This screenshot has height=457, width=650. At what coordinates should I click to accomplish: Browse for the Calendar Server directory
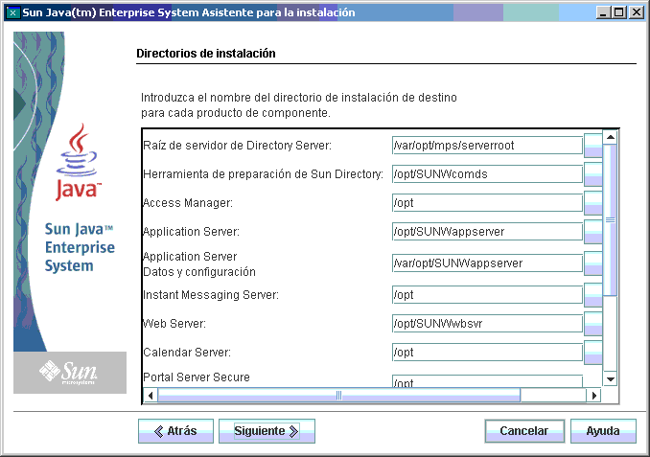593,353
